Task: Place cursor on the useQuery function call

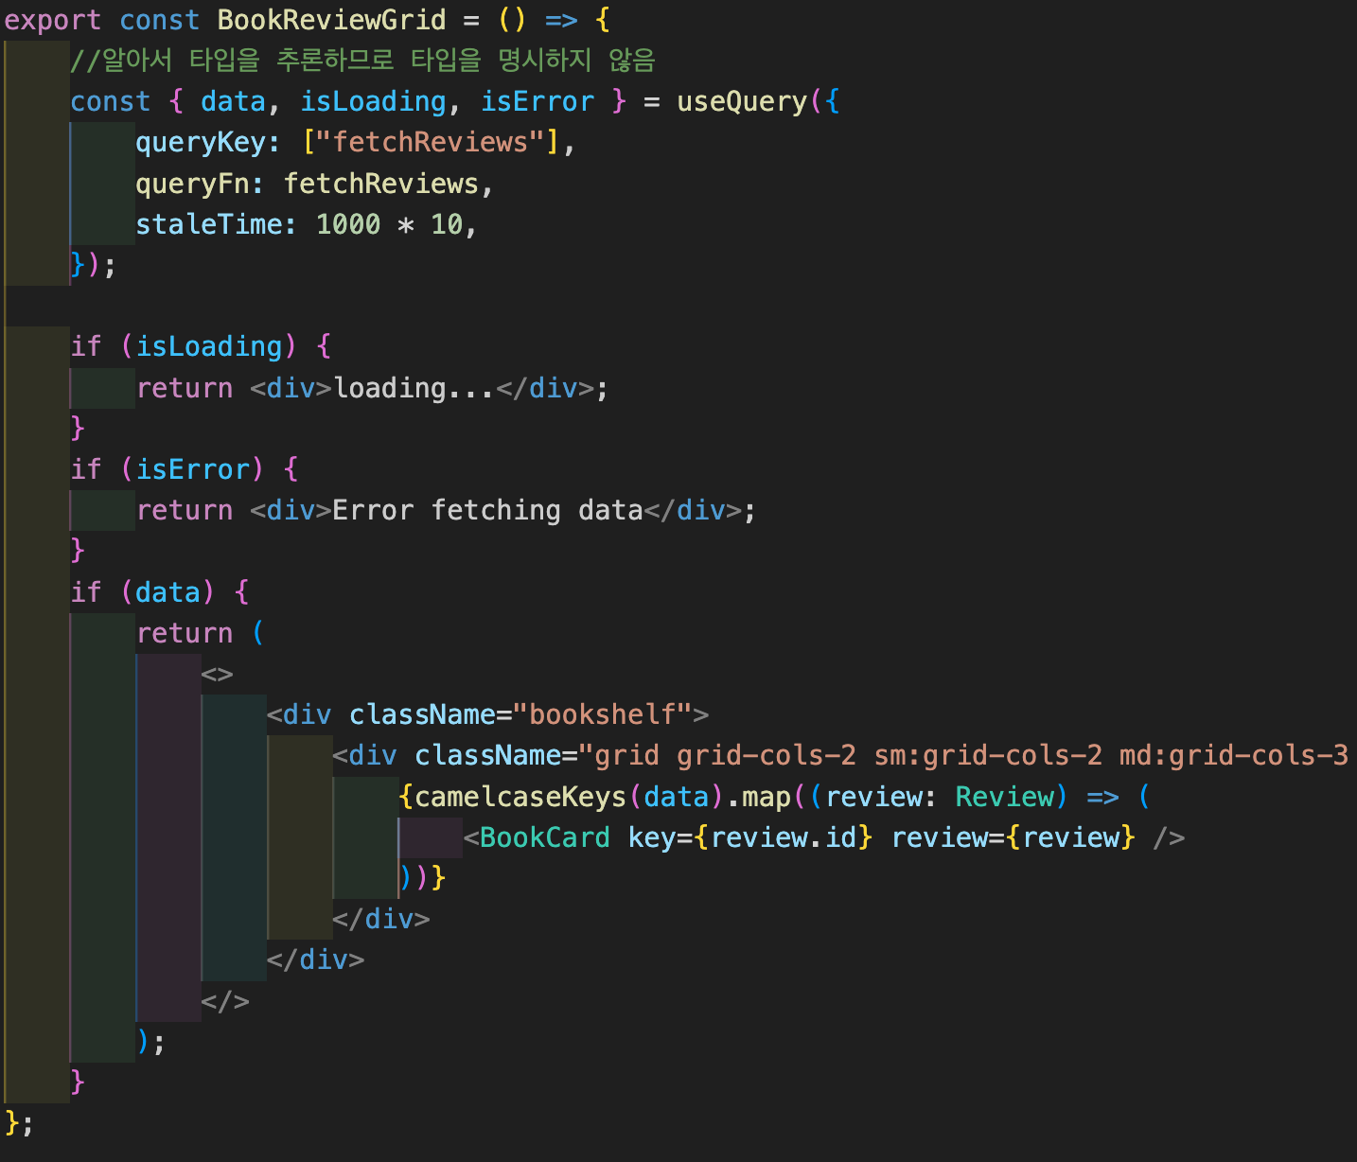Action: point(742,100)
